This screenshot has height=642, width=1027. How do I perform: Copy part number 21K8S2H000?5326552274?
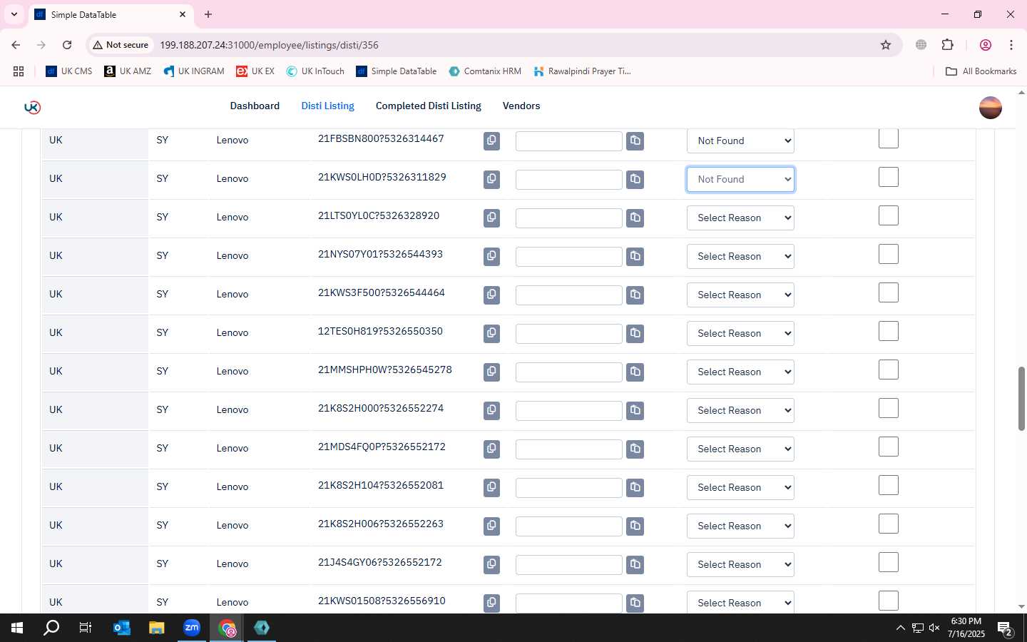(x=491, y=410)
